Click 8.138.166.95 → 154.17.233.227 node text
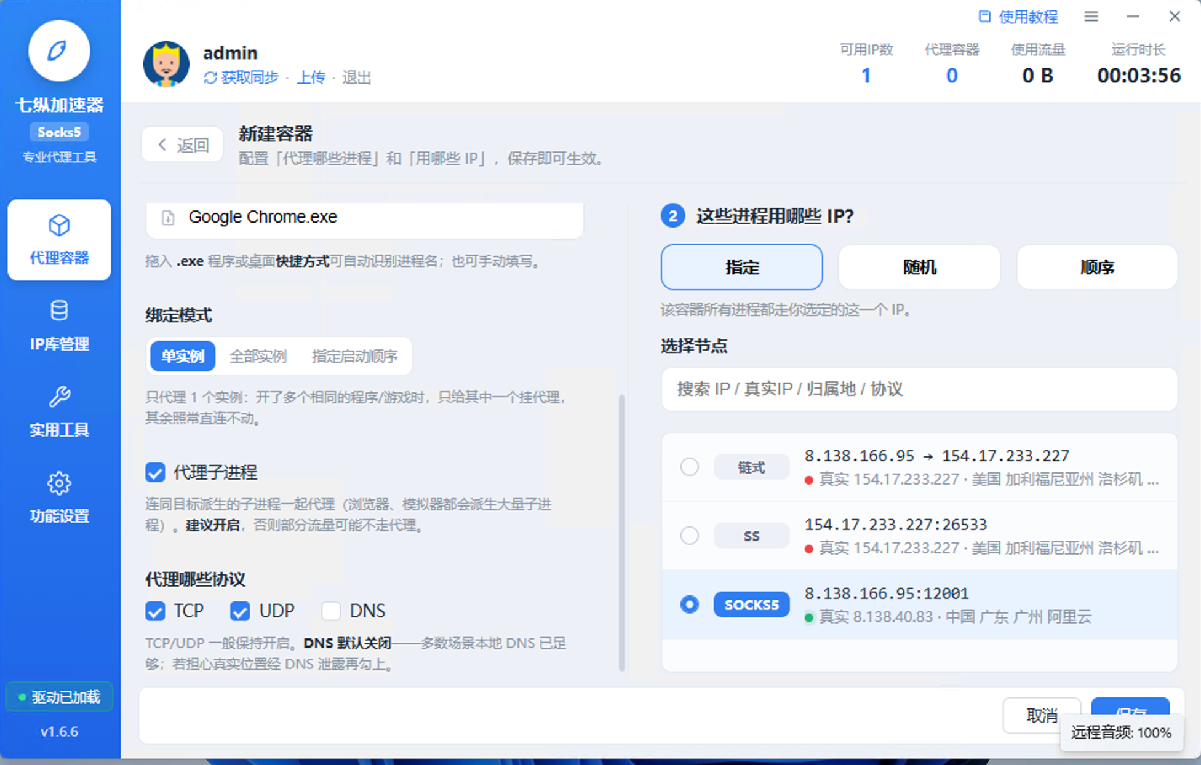1201x765 pixels. [937, 456]
